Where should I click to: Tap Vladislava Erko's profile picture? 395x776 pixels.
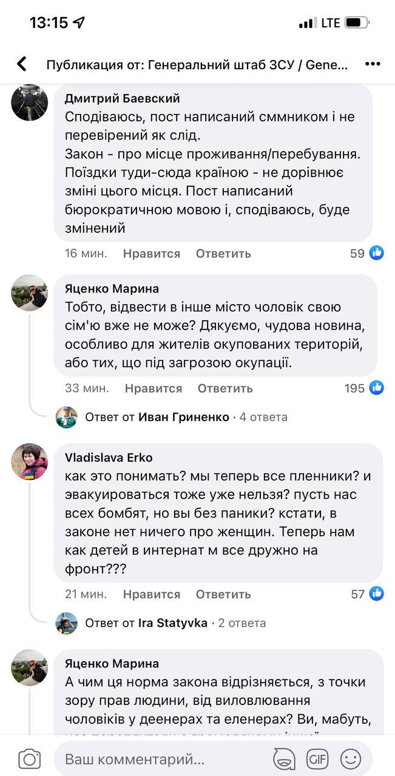click(x=29, y=461)
